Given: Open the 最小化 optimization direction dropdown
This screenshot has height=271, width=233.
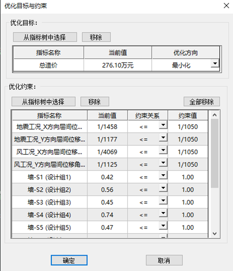Looking at the screenshot, I should pos(215,64).
